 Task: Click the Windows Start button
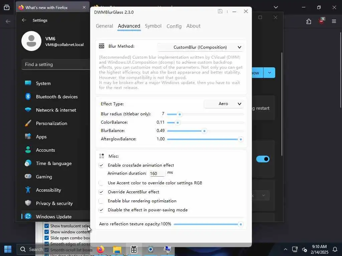point(8,249)
